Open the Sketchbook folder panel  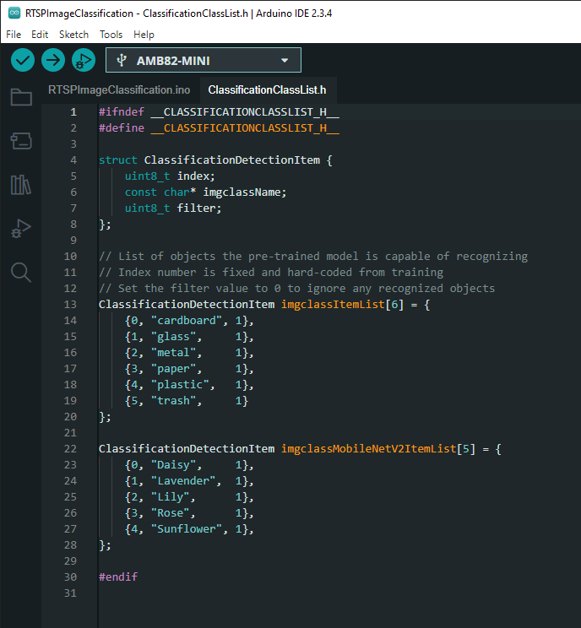tap(21, 97)
